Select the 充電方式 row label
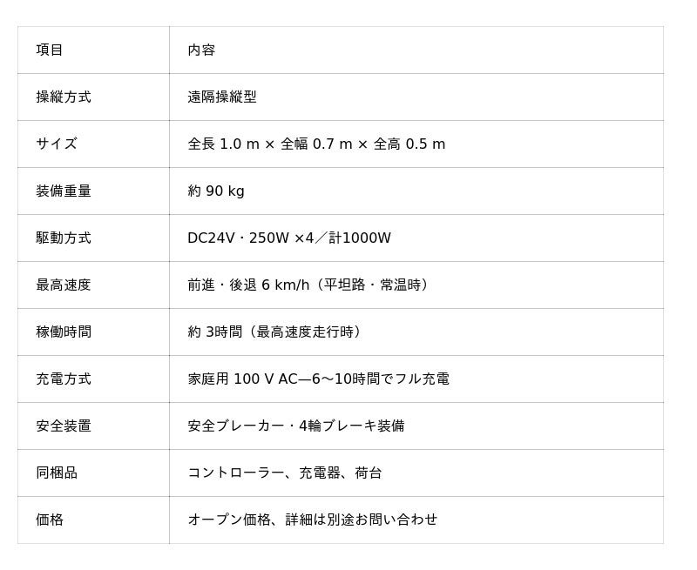This screenshot has height=570, width=697. click(x=64, y=379)
